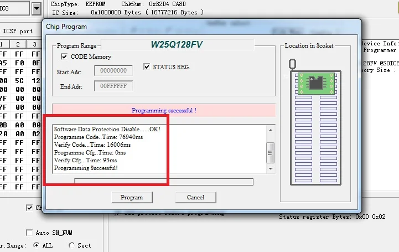Click the socket lever handle icon

[292, 64]
